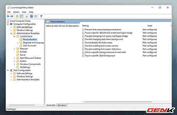Select the Personalization tree item
Screen dimensions: 177x115
(30, 39)
